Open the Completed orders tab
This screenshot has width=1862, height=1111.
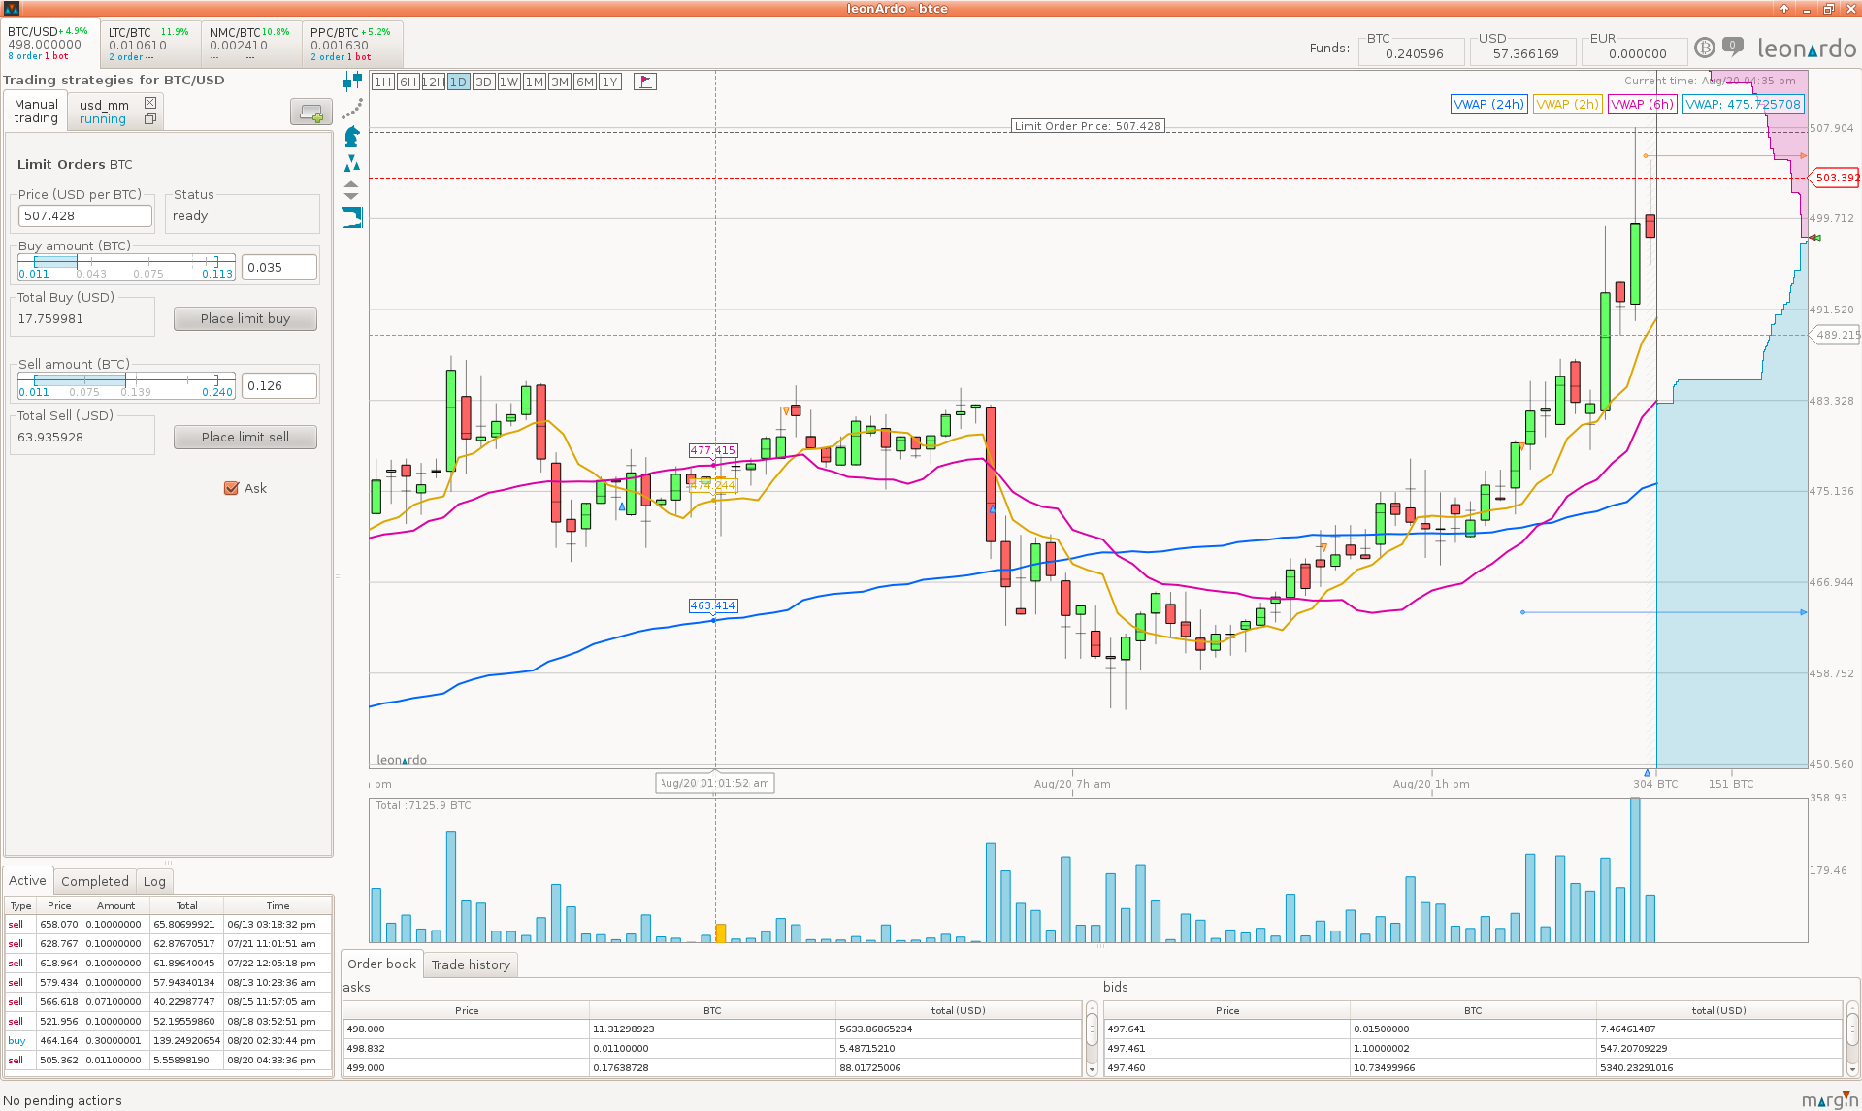(x=95, y=881)
